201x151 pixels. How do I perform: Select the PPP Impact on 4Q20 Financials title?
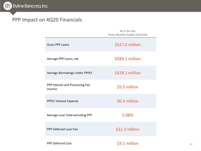[x=47, y=20]
